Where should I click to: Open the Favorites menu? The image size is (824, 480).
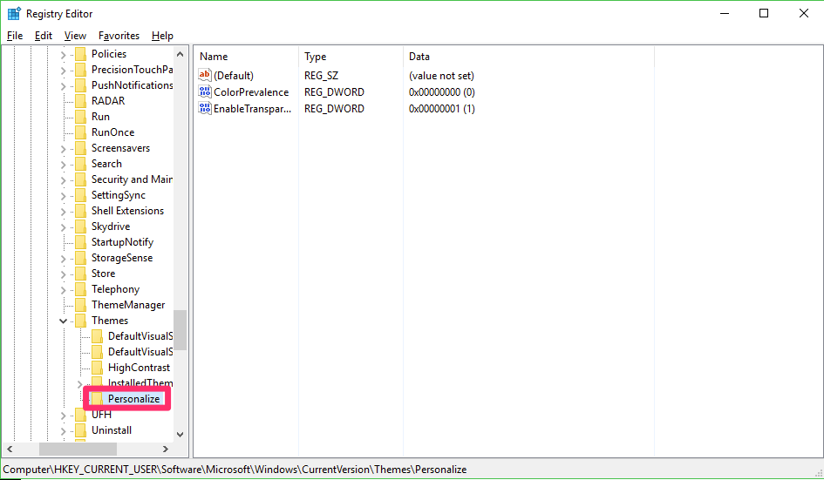pyautogui.click(x=119, y=36)
